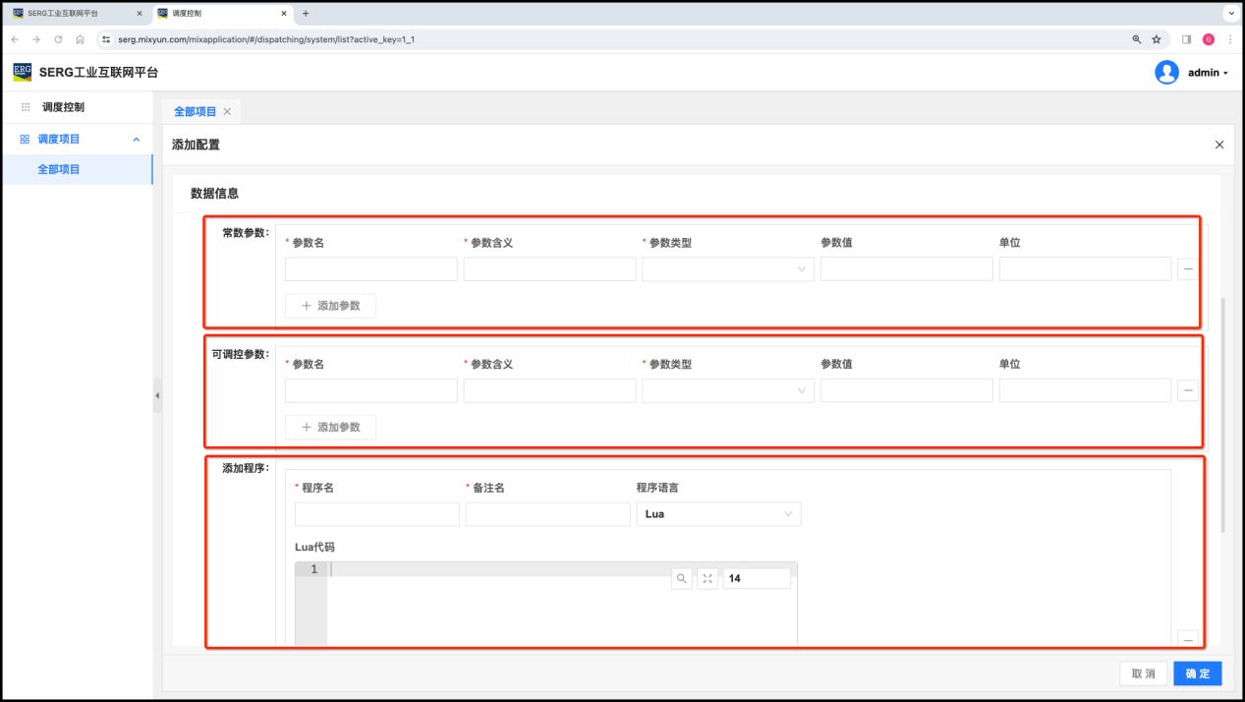Viewport: 1245px width, 702px height.
Task: Click the admin user avatar icon
Action: click(x=1166, y=73)
